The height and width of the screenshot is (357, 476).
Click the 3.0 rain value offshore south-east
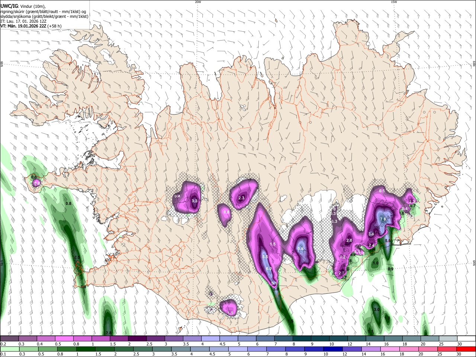[x=376, y=309]
